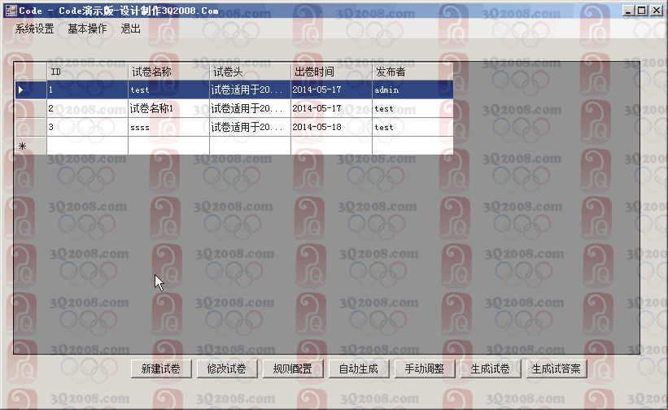
Task: Select the cell 'ssss'
Action: tap(168, 127)
